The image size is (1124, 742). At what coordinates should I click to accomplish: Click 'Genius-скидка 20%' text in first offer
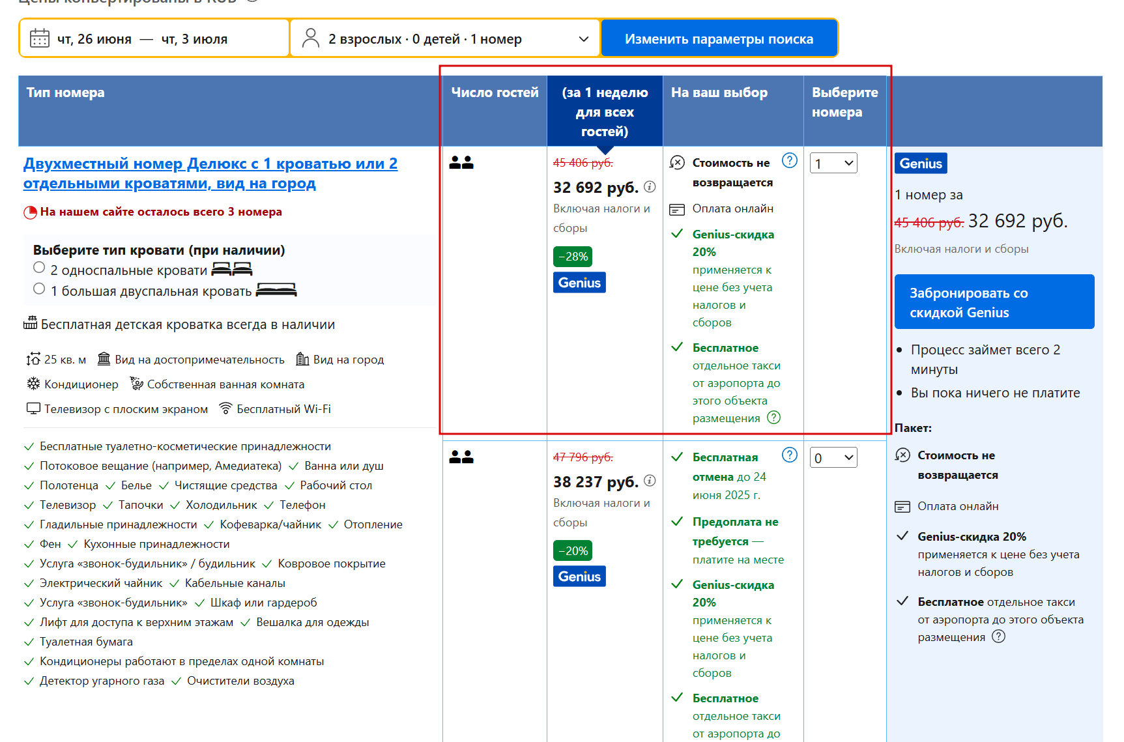click(734, 243)
